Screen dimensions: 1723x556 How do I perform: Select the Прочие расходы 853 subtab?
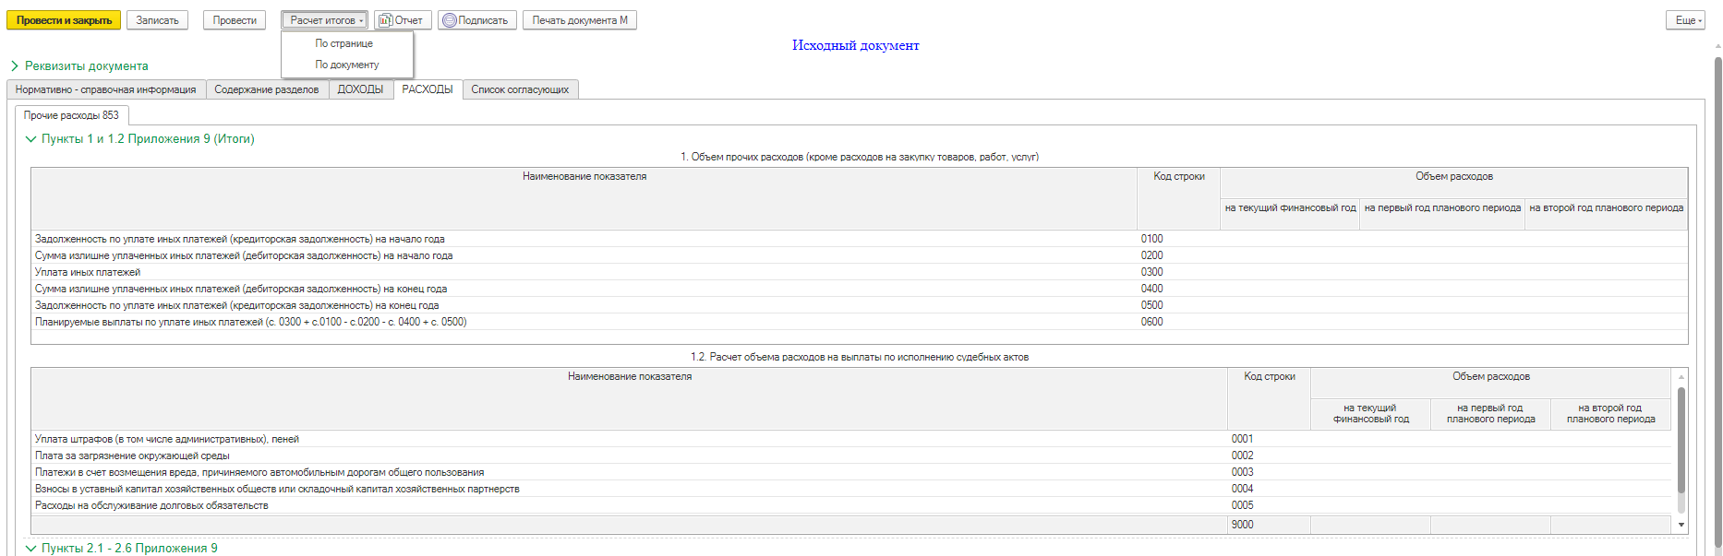(71, 115)
